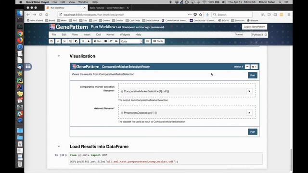Open the widget gear settings dropdown
308x173 pixels.
coord(254,67)
